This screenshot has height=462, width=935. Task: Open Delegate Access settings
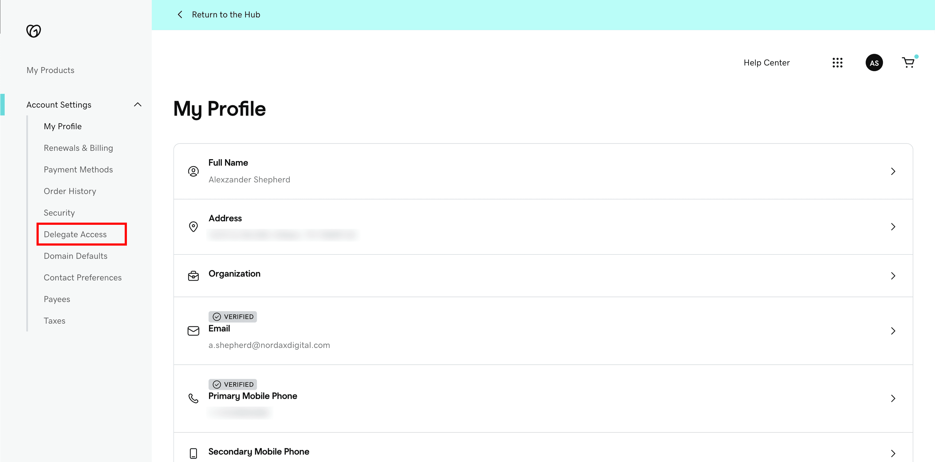click(x=75, y=234)
